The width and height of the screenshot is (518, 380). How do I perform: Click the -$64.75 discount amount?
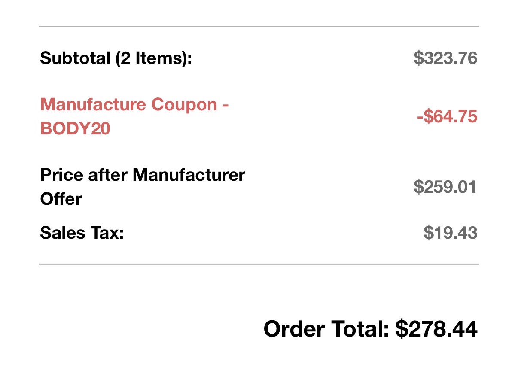click(x=447, y=117)
